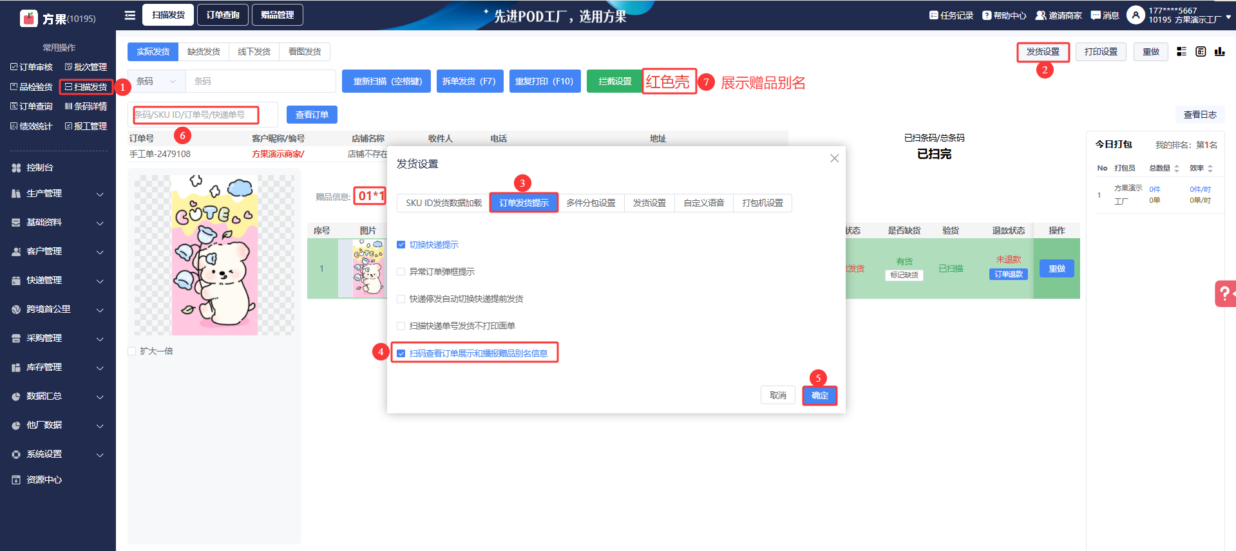This screenshot has width=1236, height=551.
Task: Click the 系统设置 gear icon
Action: [16, 454]
